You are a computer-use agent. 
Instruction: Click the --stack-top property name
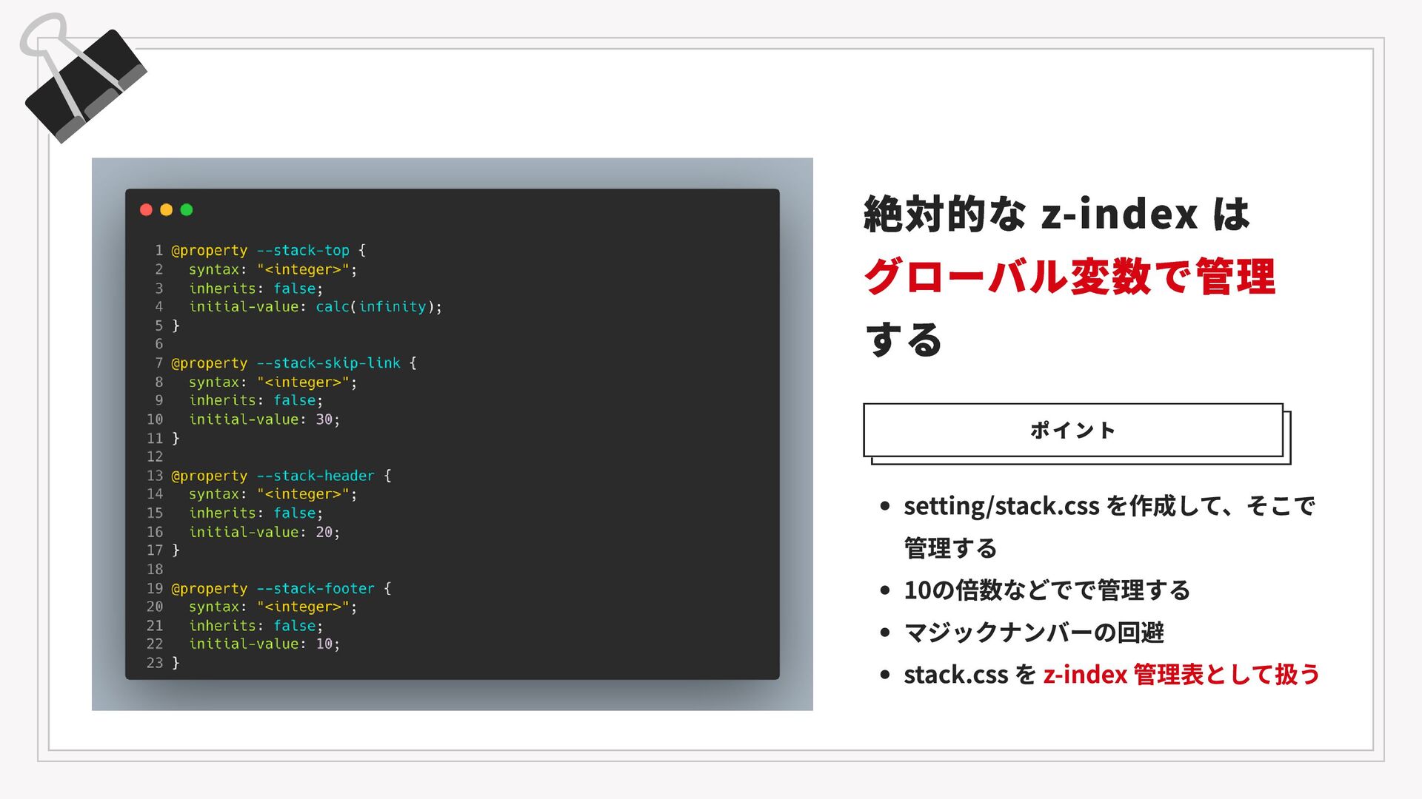(x=303, y=251)
